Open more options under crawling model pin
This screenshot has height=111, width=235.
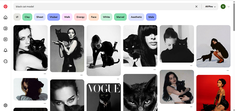coord(118,79)
